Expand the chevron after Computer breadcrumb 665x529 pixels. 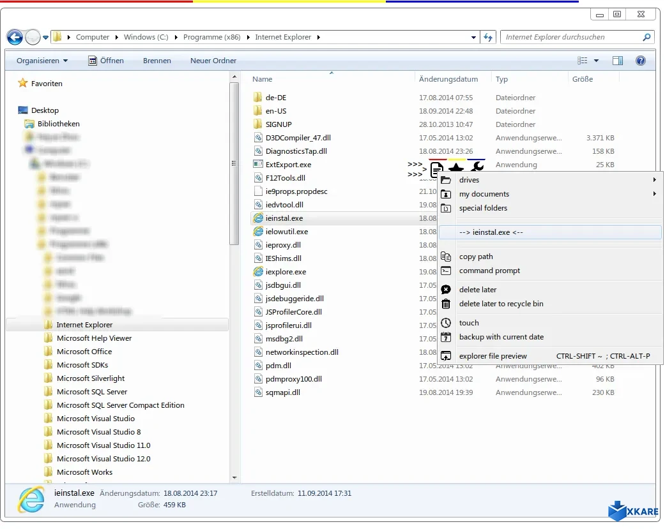click(x=117, y=37)
